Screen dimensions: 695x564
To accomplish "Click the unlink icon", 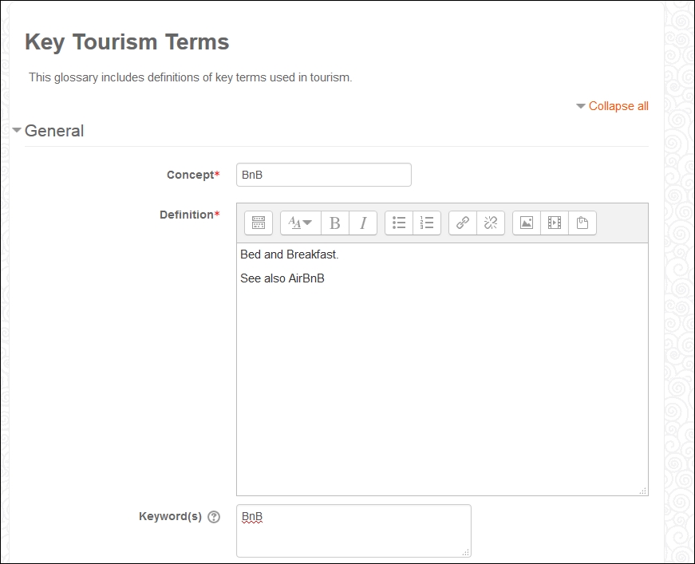I will [x=491, y=223].
